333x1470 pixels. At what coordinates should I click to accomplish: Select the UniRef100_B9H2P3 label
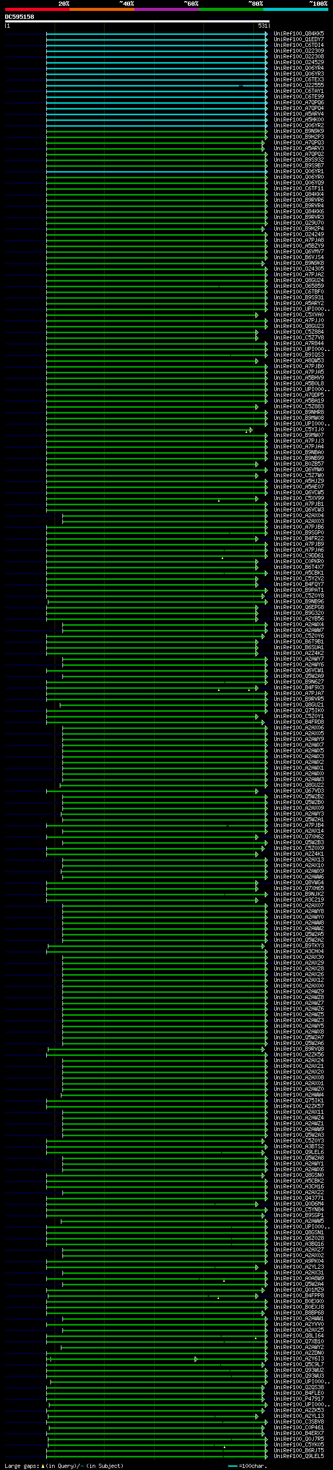click(299, 137)
